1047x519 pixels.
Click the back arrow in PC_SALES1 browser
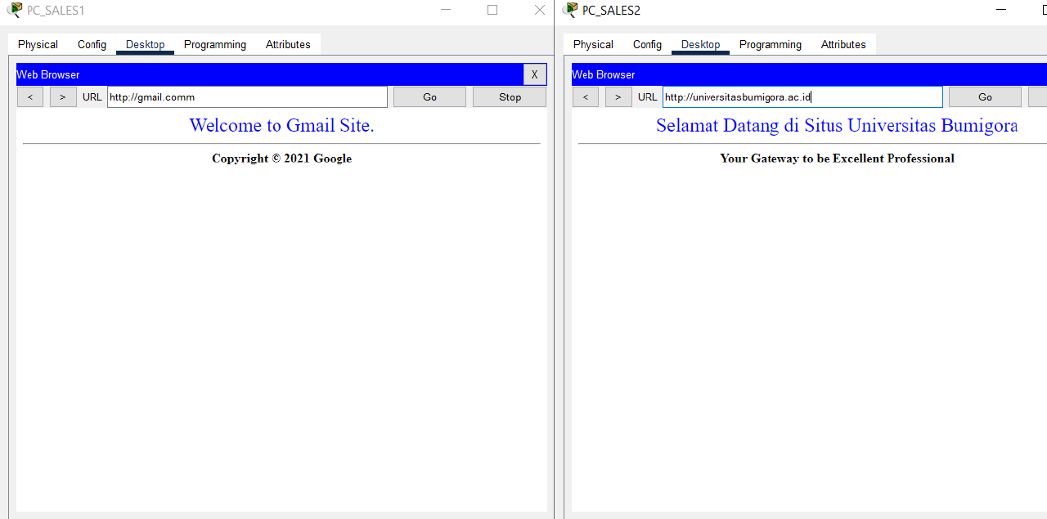(x=29, y=96)
